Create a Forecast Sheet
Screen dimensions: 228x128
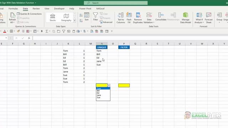[208, 18]
